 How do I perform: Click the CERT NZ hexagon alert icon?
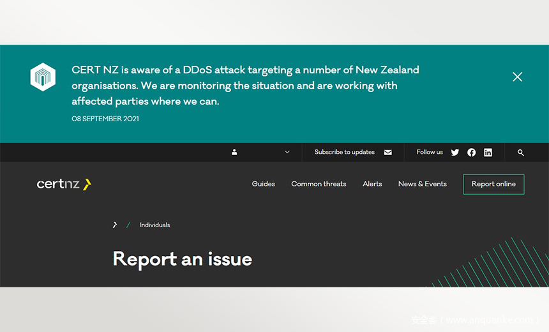pyautogui.click(x=43, y=77)
